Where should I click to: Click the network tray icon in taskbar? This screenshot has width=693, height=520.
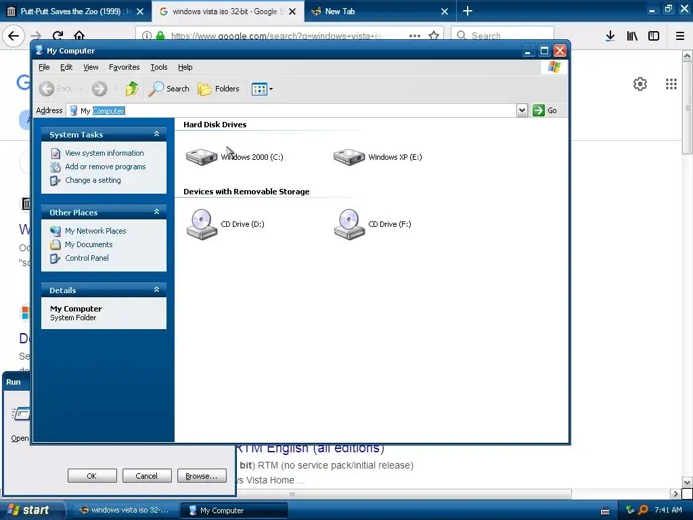coord(630,510)
